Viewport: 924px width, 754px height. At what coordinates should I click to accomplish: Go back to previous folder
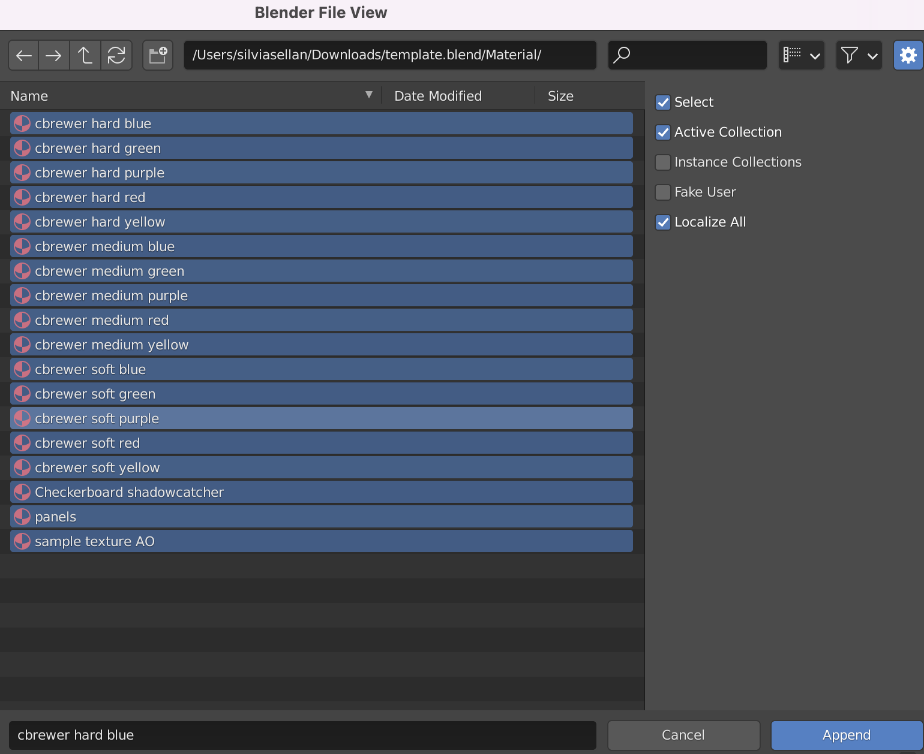point(24,56)
